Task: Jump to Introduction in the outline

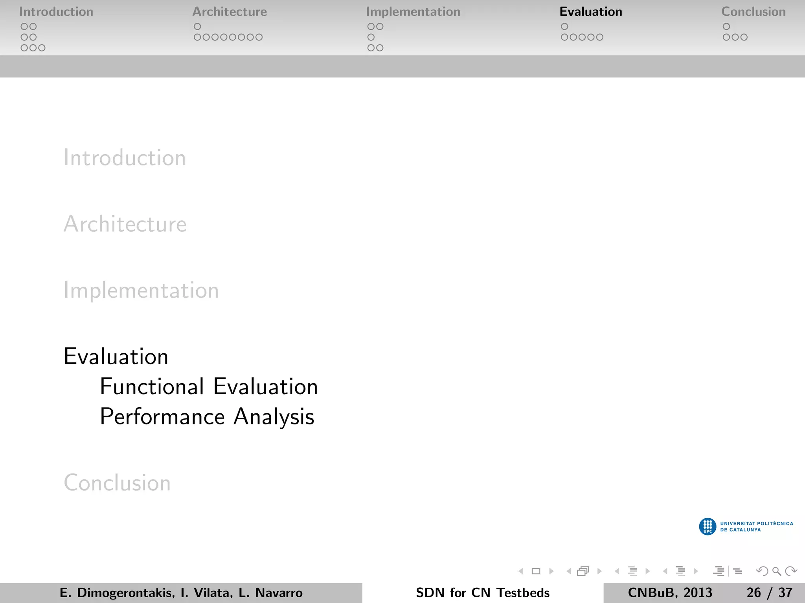Action: point(125,158)
